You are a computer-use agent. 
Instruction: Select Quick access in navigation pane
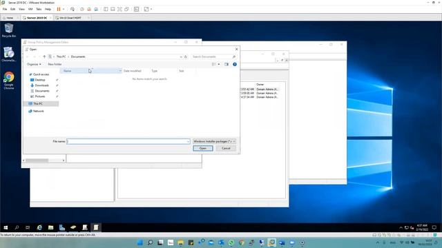click(41, 74)
